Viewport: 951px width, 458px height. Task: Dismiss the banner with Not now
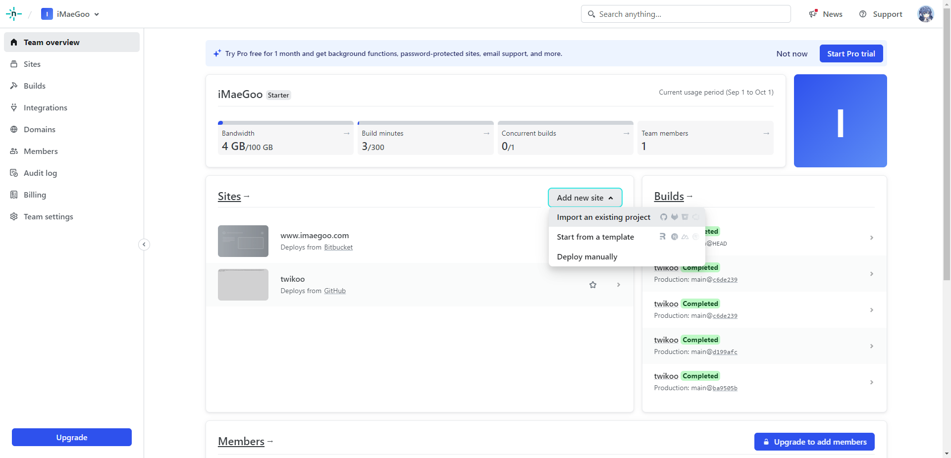point(792,53)
